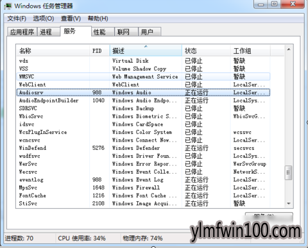Click PID 1040 cell
Viewport: 308px width, 248px height.
98,101
